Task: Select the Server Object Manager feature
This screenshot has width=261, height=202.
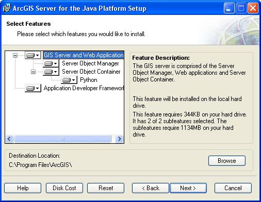Action: tap(90, 63)
